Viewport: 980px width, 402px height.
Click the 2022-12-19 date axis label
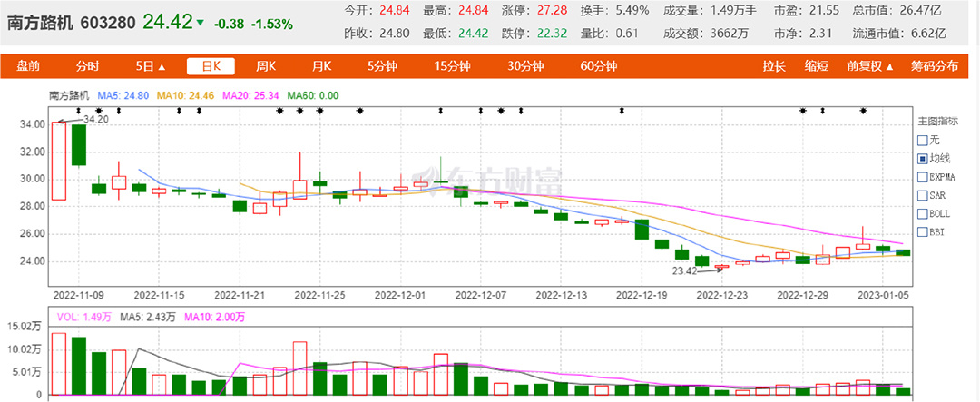642,293
